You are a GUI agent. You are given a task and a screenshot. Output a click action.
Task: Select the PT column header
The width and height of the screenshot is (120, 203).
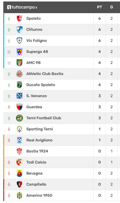pos(100,7)
